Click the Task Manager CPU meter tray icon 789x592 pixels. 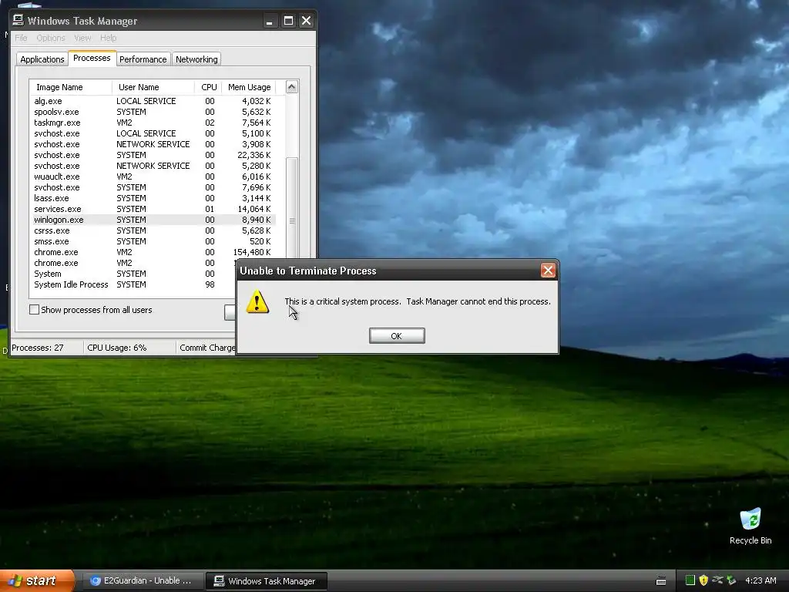[x=690, y=580]
